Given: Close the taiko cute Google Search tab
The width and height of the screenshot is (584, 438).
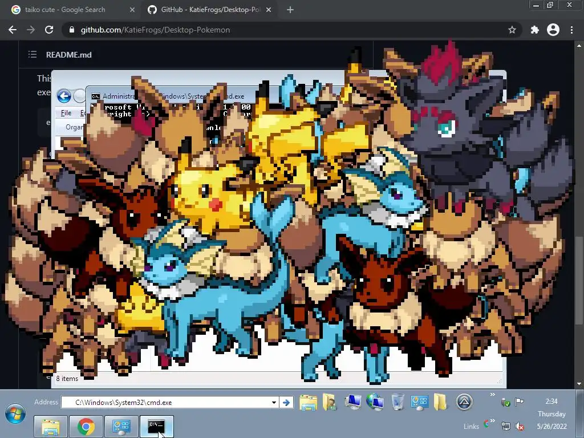Looking at the screenshot, I should pyautogui.click(x=132, y=10).
